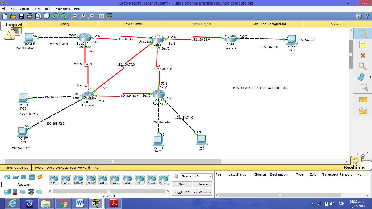Choose the Add Simple PDU tool
Screen dimensions: 372x209
pos(362,100)
